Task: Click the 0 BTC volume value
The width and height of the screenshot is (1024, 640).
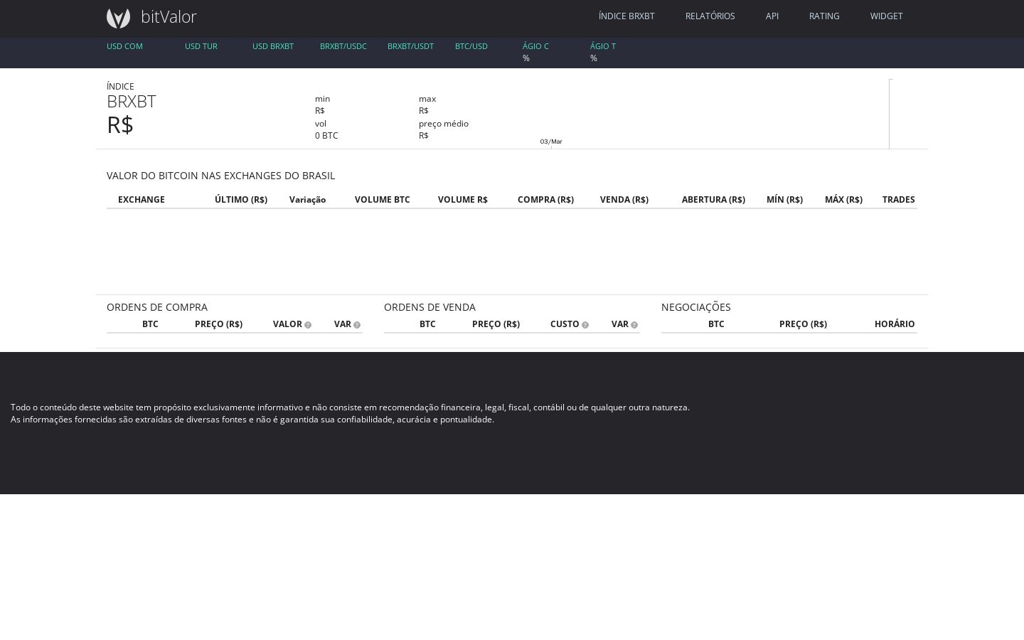Action: click(x=326, y=136)
